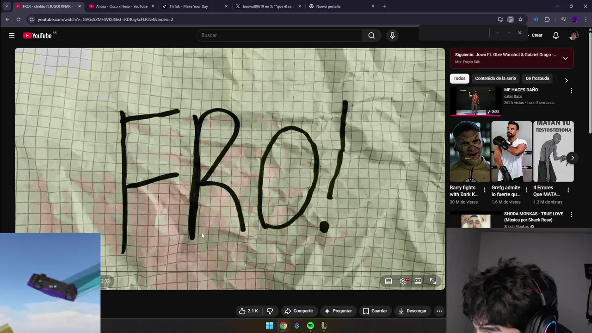Like the video with thumbs up
Image resolution: width=592 pixels, height=333 pixels.
(x=248, y=311)
